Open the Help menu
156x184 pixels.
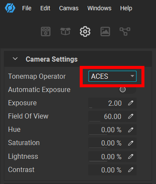[126, 8]
